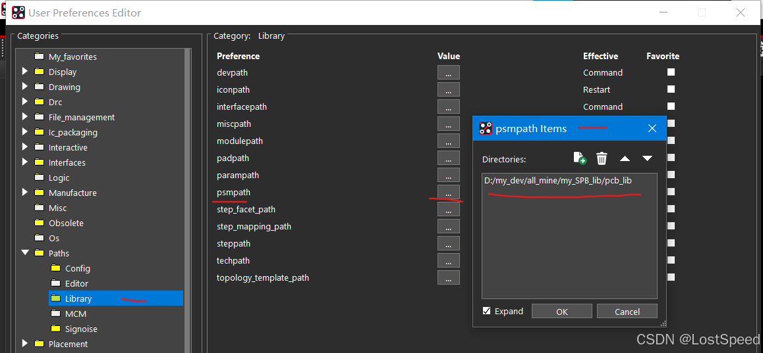Click the Editor folder icon
The height and width of the screenshot is (353, 763).
pyautogui.click(x=55, y=283)
